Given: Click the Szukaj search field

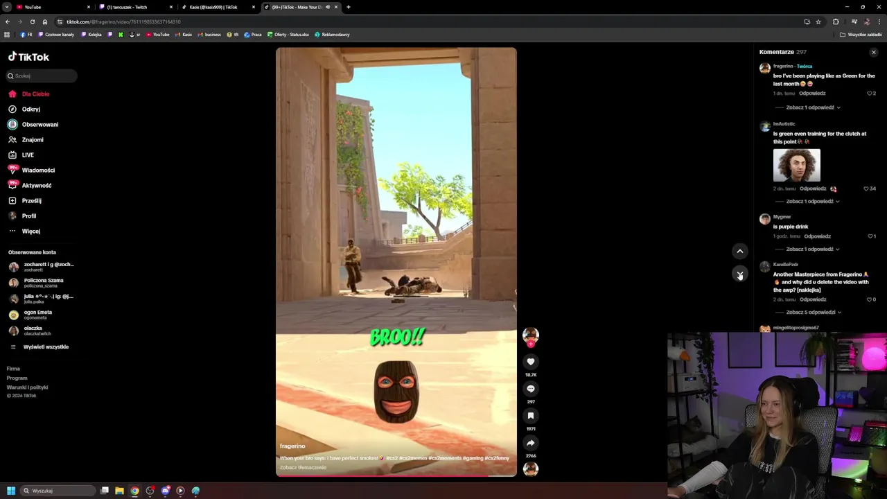Looking at the screenshot, I should [x=42, y=76].
